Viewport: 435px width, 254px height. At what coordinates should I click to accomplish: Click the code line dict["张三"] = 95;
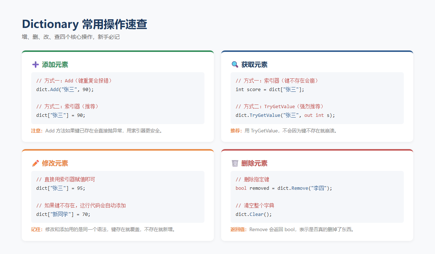[x=61, y=188]
